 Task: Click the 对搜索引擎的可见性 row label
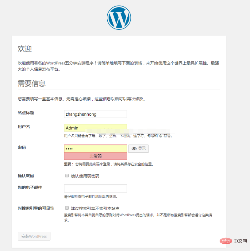coord(36,208)
